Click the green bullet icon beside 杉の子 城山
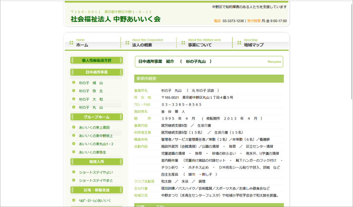Viewport: 353px width, 207px height. pos(73,83)
